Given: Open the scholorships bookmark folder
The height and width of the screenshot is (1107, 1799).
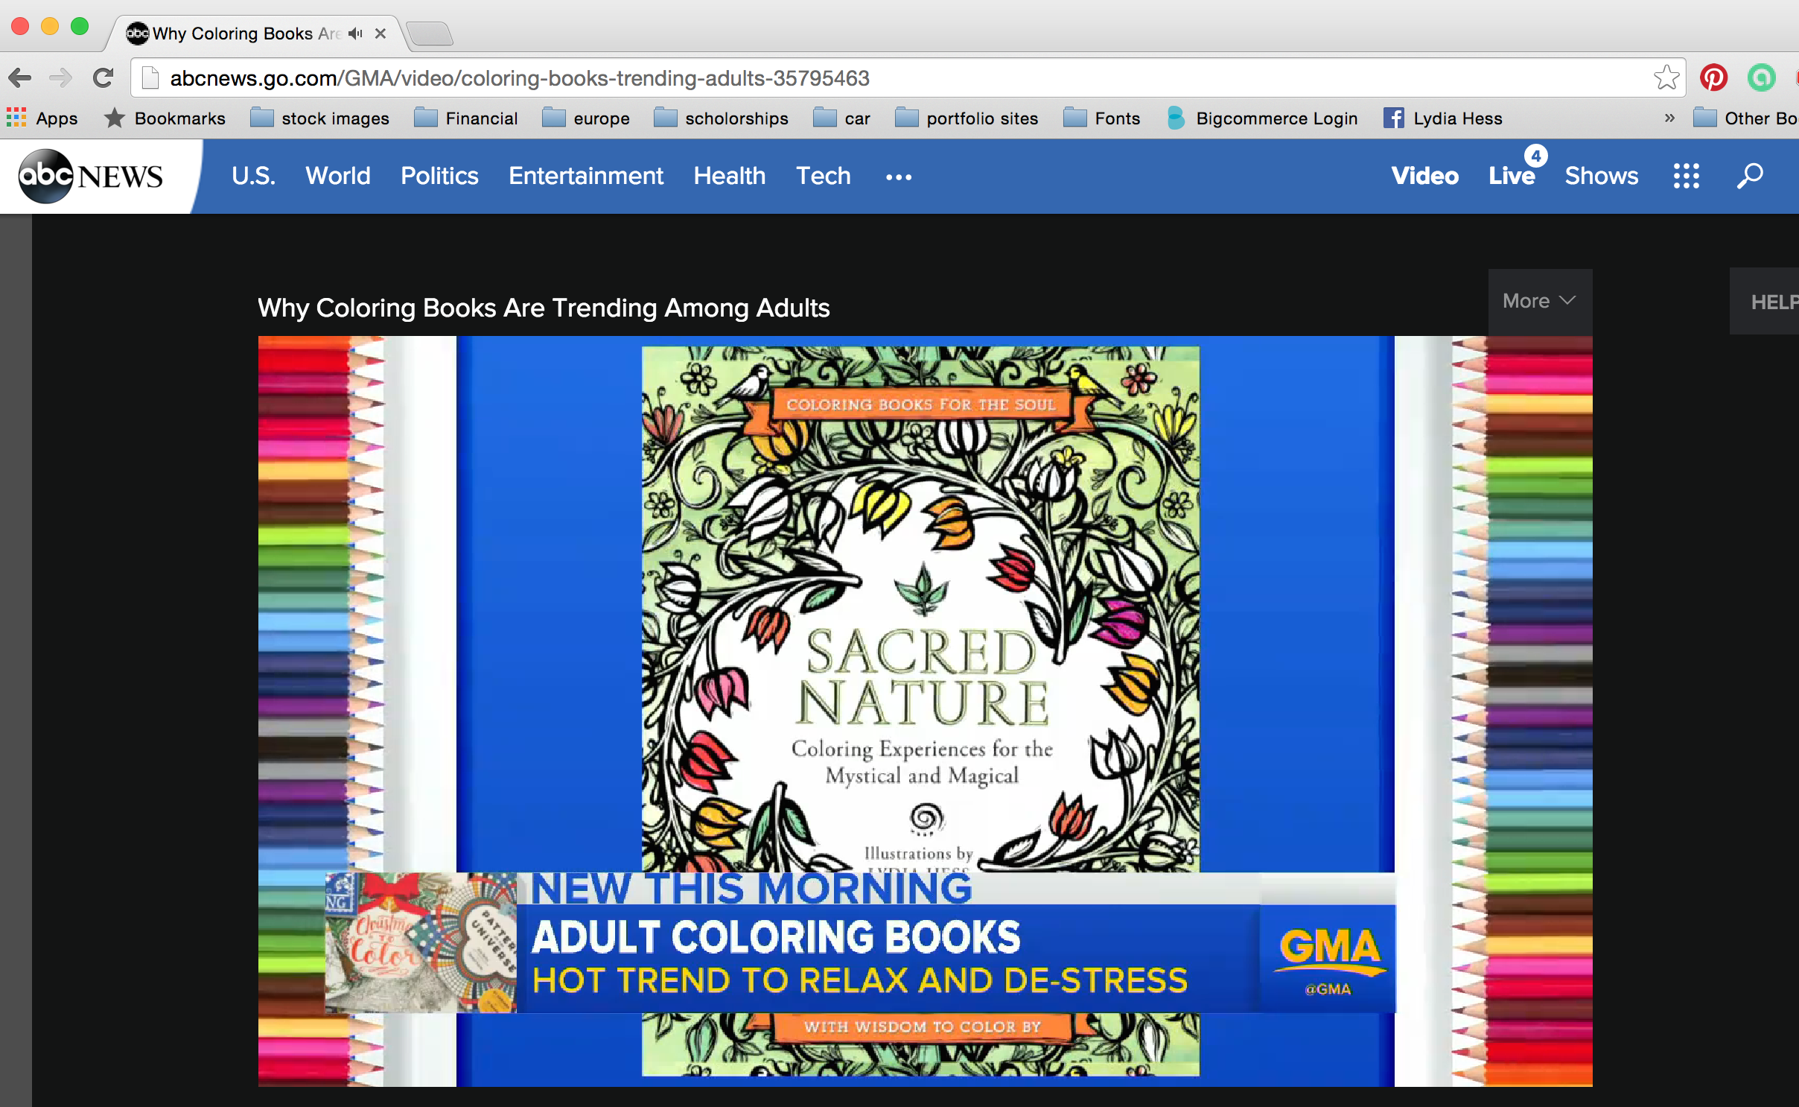Looking at the screenshot, I should coord(721,118).
